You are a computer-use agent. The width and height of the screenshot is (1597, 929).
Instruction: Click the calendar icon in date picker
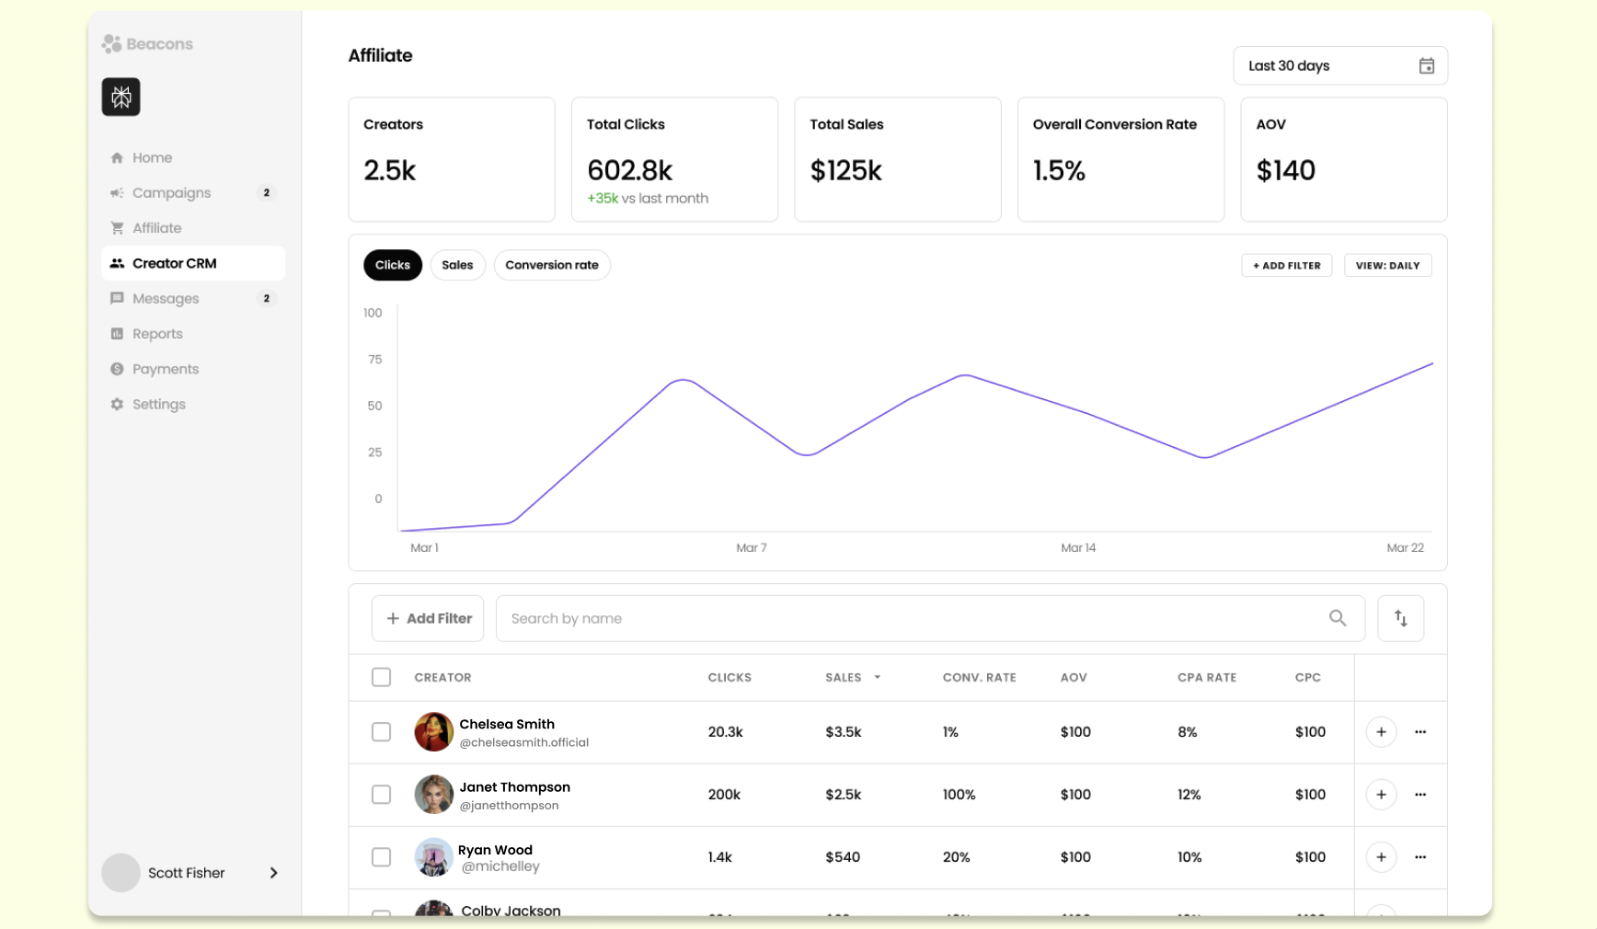click(x=1426, y=66)
